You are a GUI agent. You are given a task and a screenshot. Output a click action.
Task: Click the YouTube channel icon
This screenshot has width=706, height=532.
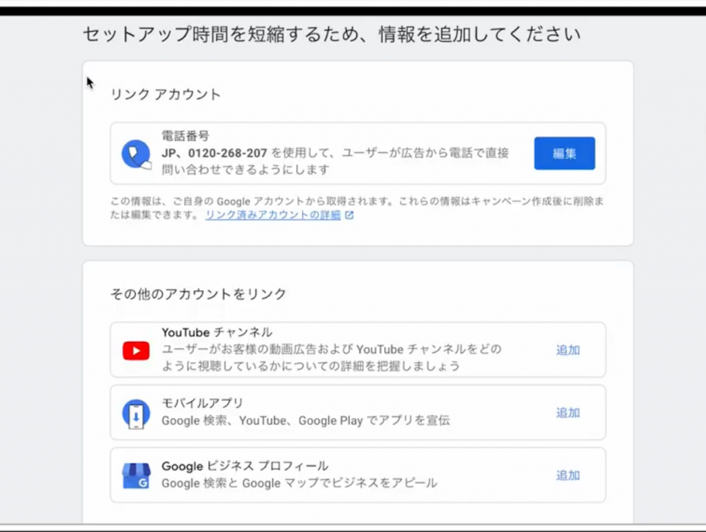click(136, 351)
